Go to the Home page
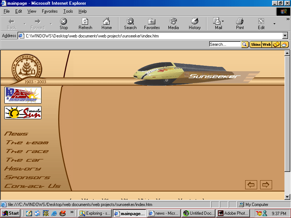 (x=107, y=24)
